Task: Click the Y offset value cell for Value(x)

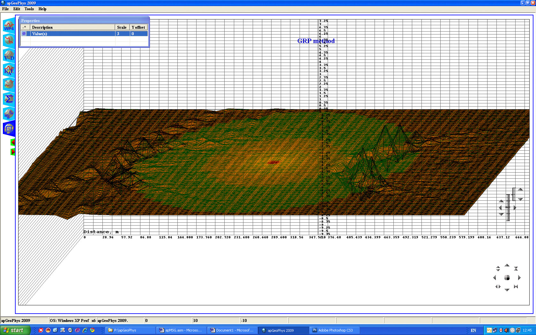Action: point(139,34)
